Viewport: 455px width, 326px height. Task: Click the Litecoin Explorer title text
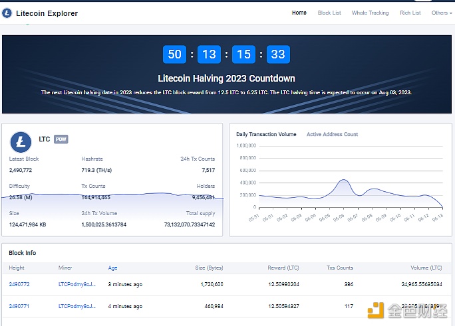(47, 13)
